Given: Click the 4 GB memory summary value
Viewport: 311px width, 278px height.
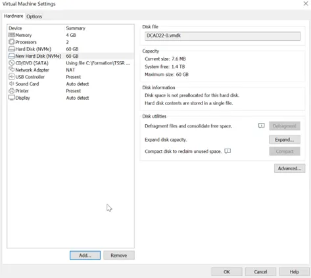Looking at the screenshot, I should [x=71, y=35].
